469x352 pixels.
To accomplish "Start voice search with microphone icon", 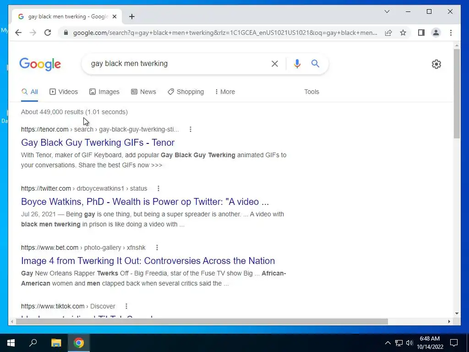I will click(x=297, y=64).
